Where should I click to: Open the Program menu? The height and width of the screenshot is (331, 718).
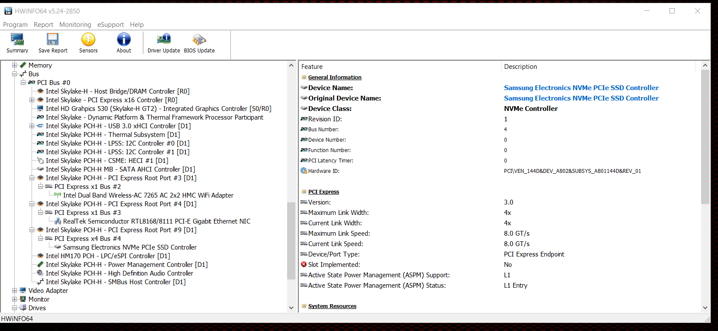point(15,25)
